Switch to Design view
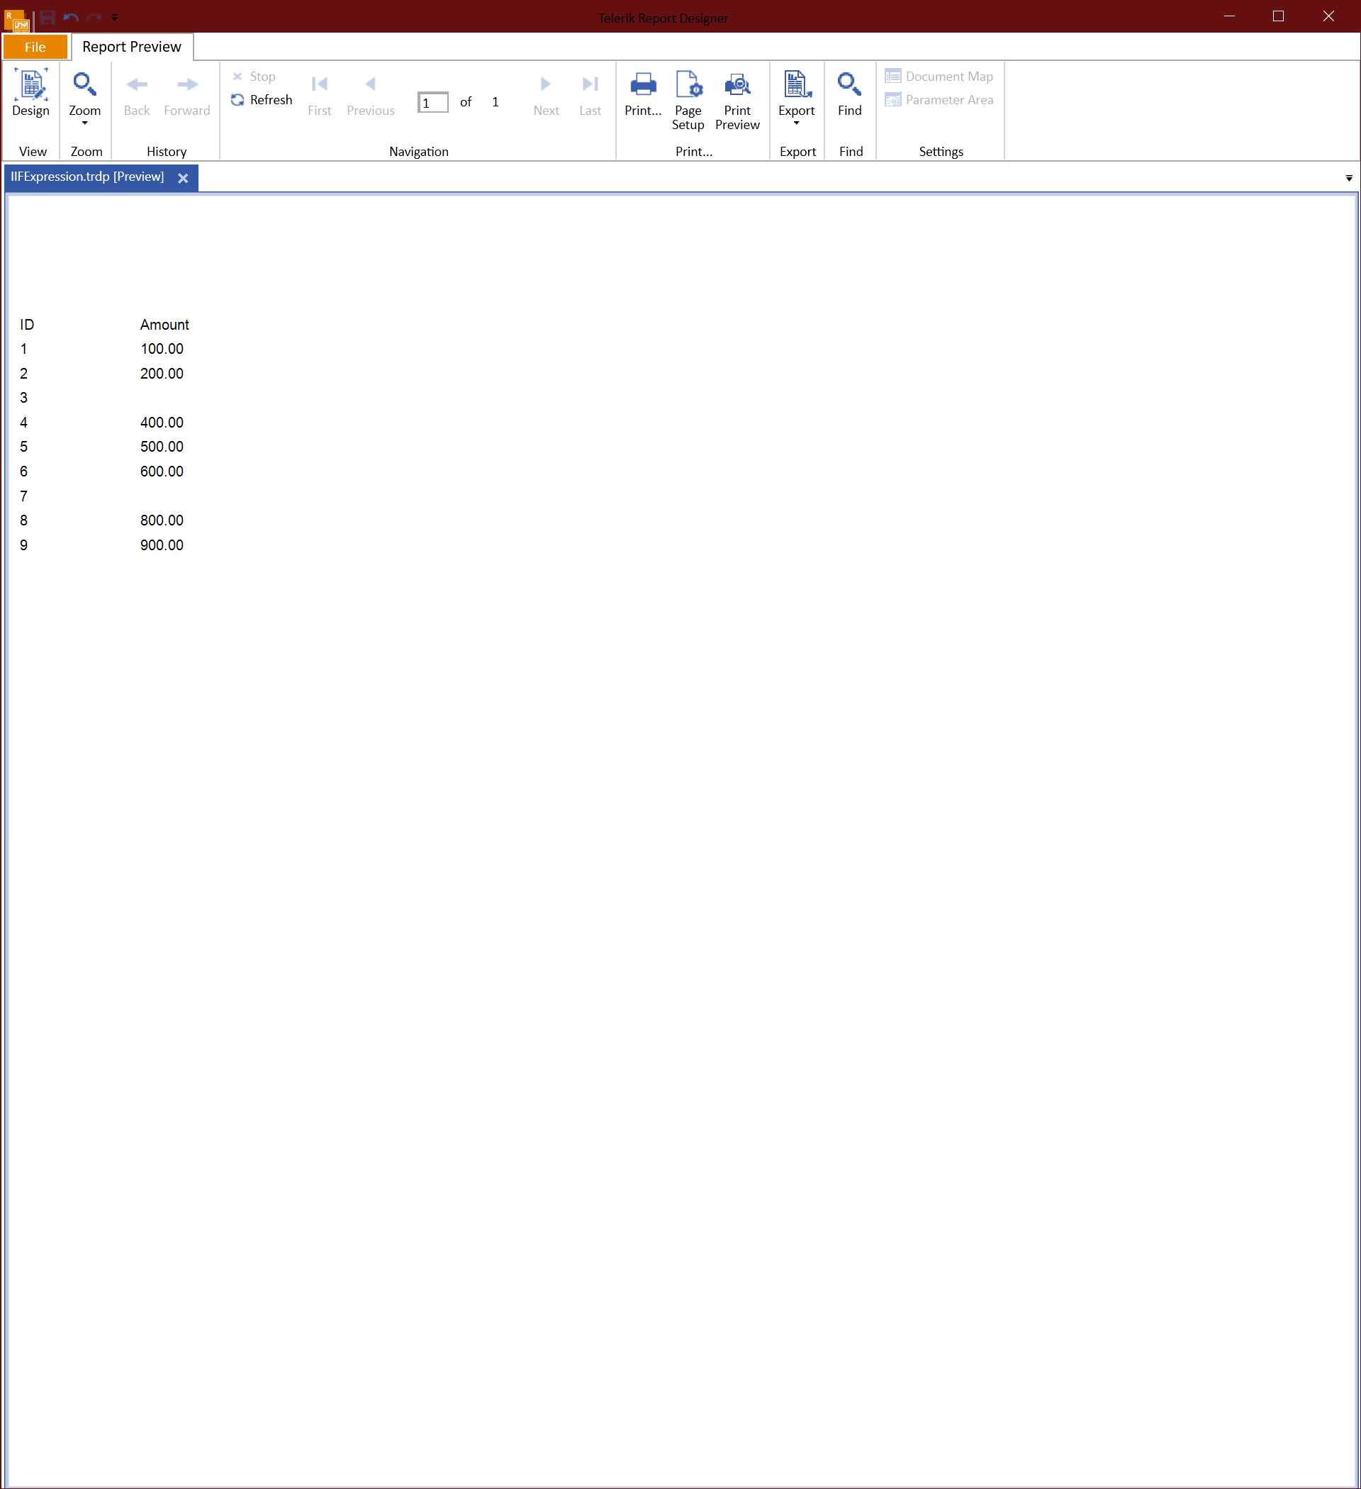1361x1489 pixels. pyautogui.click(x=30, y=93)
